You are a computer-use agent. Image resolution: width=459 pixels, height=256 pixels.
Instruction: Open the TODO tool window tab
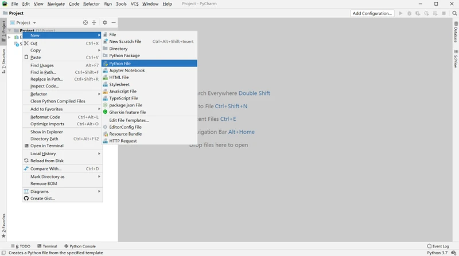21,246
